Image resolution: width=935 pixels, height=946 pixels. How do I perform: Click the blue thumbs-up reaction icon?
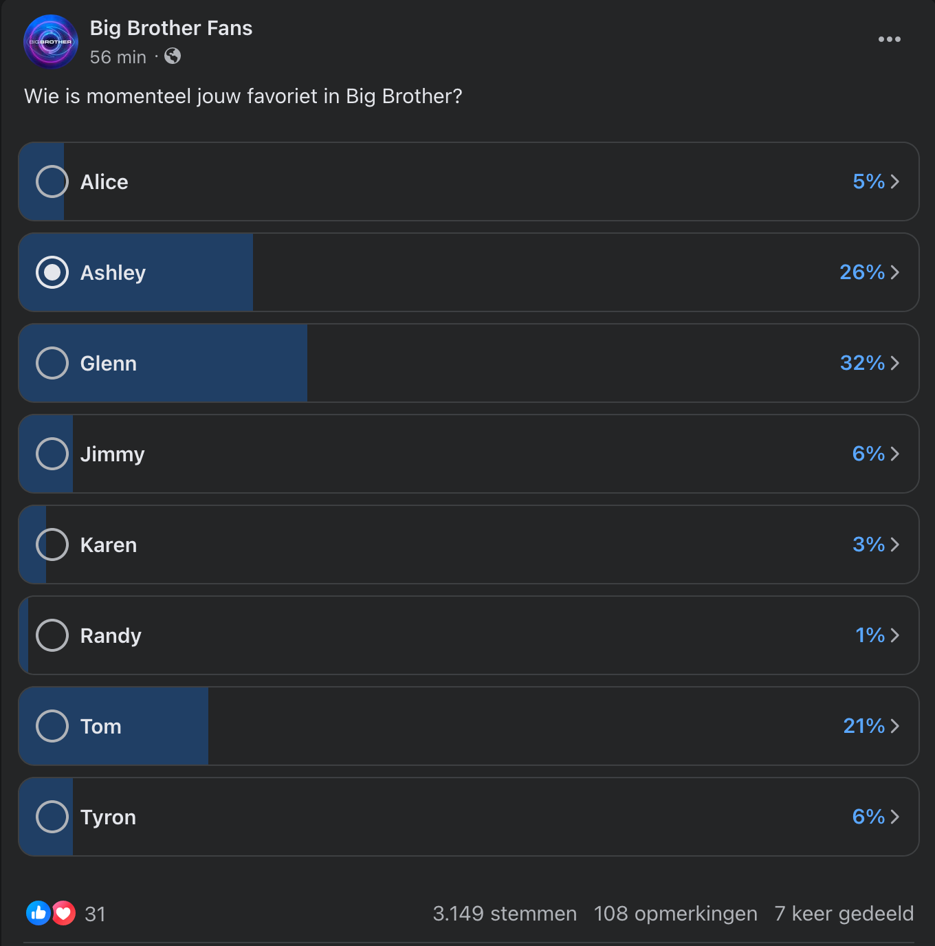click(x=38, y=913)
